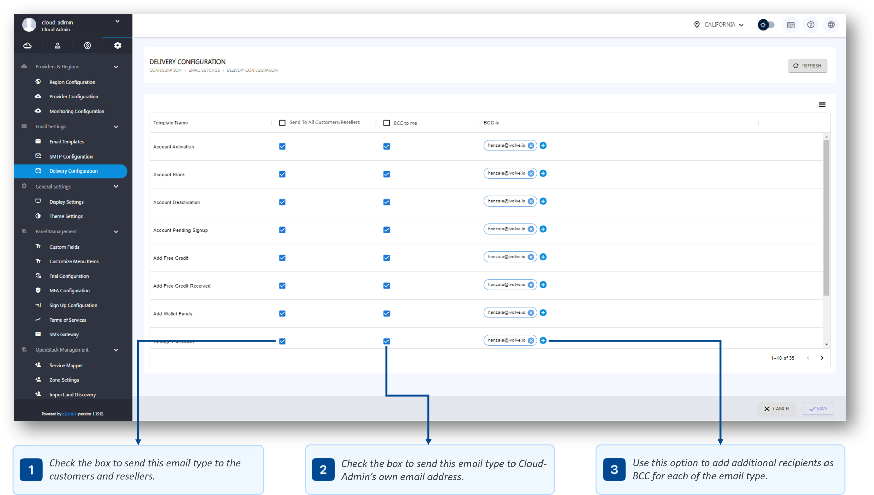This screenshot has height=495, width=874.
Task: Open Region Configuration menu item
Action: [x=72, y=82]
